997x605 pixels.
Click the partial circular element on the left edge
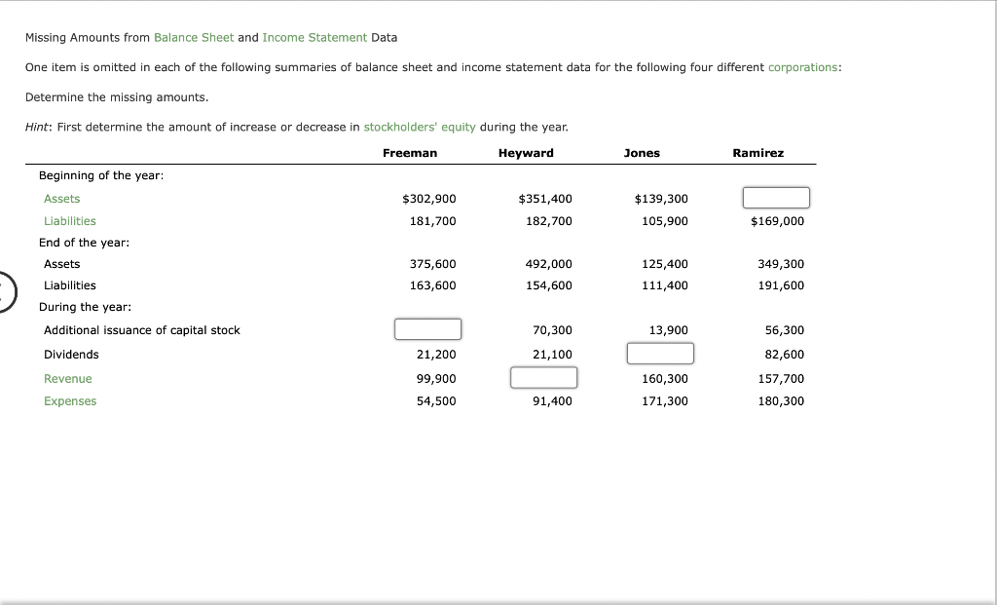click(x=3, y=290)
